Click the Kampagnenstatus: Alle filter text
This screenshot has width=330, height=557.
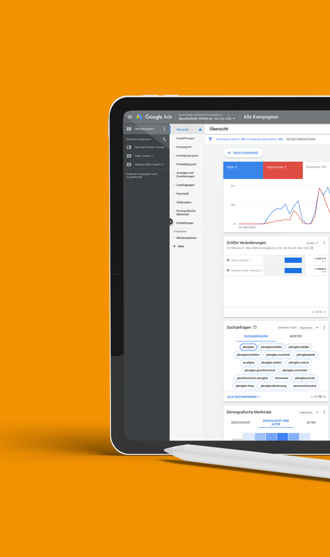coord(231,139)
